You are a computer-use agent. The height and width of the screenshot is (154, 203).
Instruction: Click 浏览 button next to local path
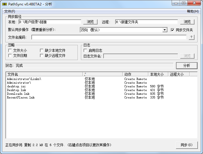(x=90, y=22)
